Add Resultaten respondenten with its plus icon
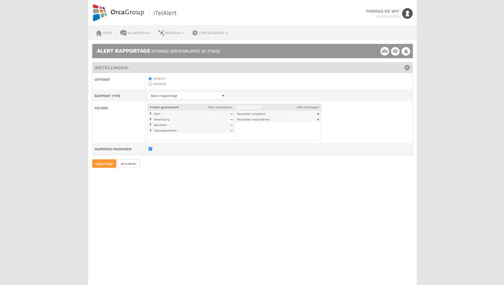Image resolution: width=504 pixels, height=285 pixels. pyautogui.click(x=318, y=119)
